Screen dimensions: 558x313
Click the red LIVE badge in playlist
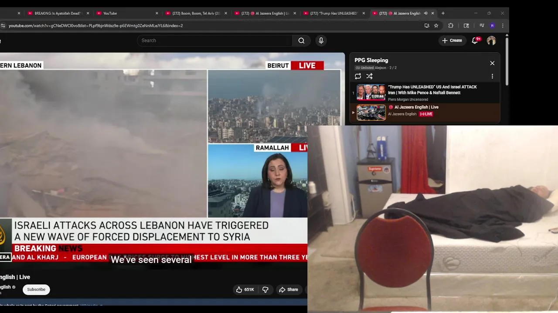tap(426, 114)
